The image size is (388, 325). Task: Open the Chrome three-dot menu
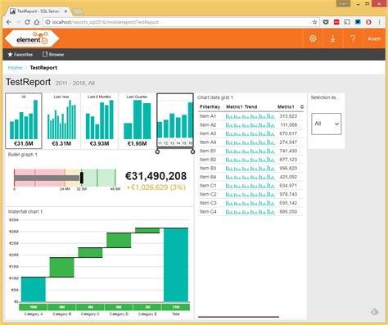click(x=379, y=22)
